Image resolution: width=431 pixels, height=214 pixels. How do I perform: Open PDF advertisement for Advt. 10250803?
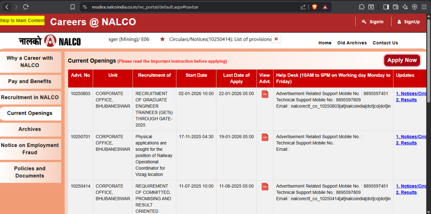click(265, 94)
